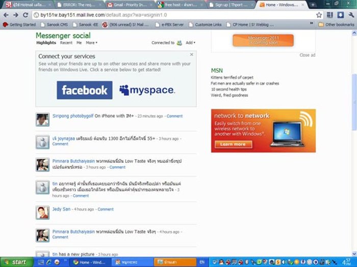Open the Other bookmarks folder
Viewport: 357px width, 267px height.
point(337,24)
